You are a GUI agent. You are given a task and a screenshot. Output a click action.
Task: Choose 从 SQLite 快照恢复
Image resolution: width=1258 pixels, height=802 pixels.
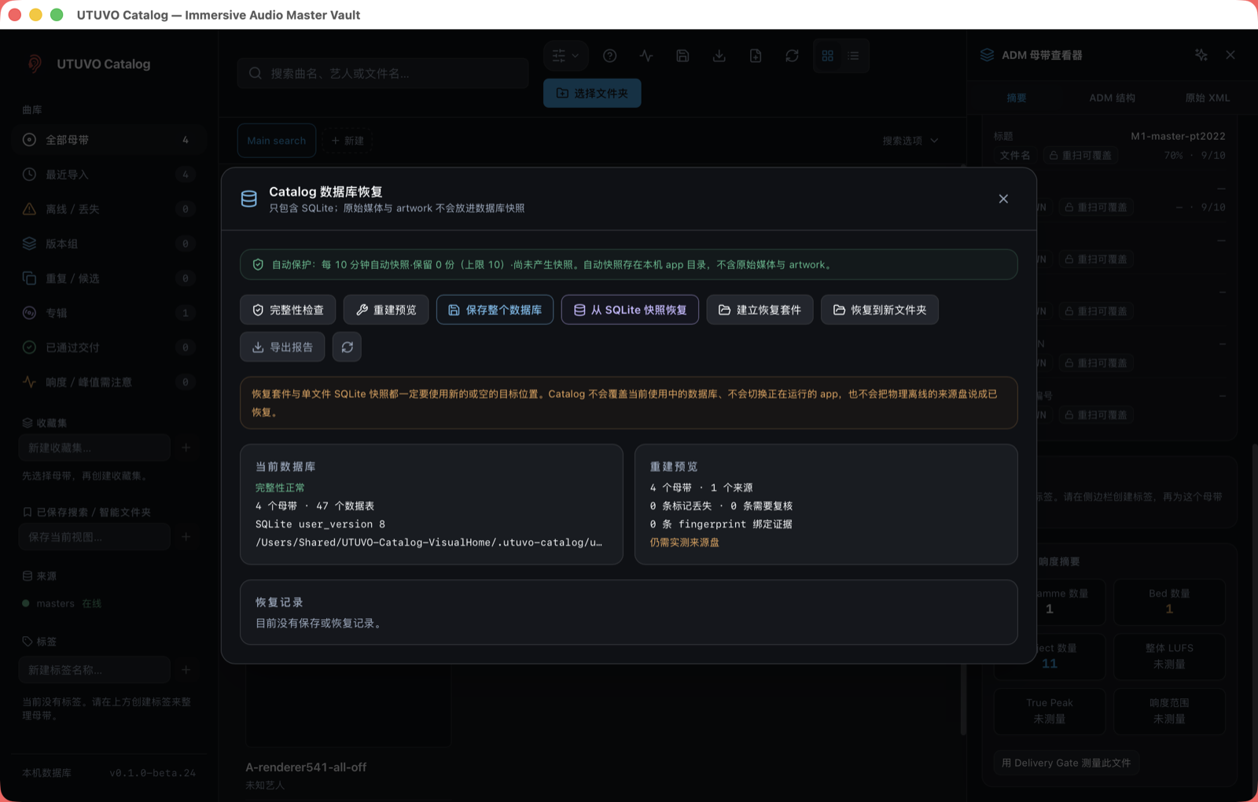(x=630, y=310)
